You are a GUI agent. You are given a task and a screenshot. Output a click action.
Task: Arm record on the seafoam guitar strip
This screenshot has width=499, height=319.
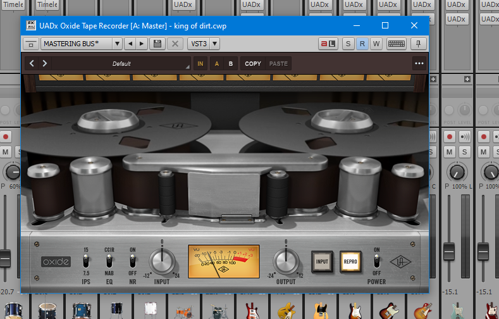pyautogui.click(x=450, y=137)
